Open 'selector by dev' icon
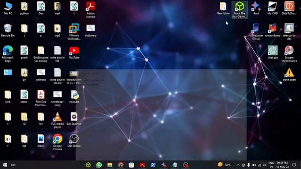The width and height of the screenshot is (301, 169). click(289, 32)
